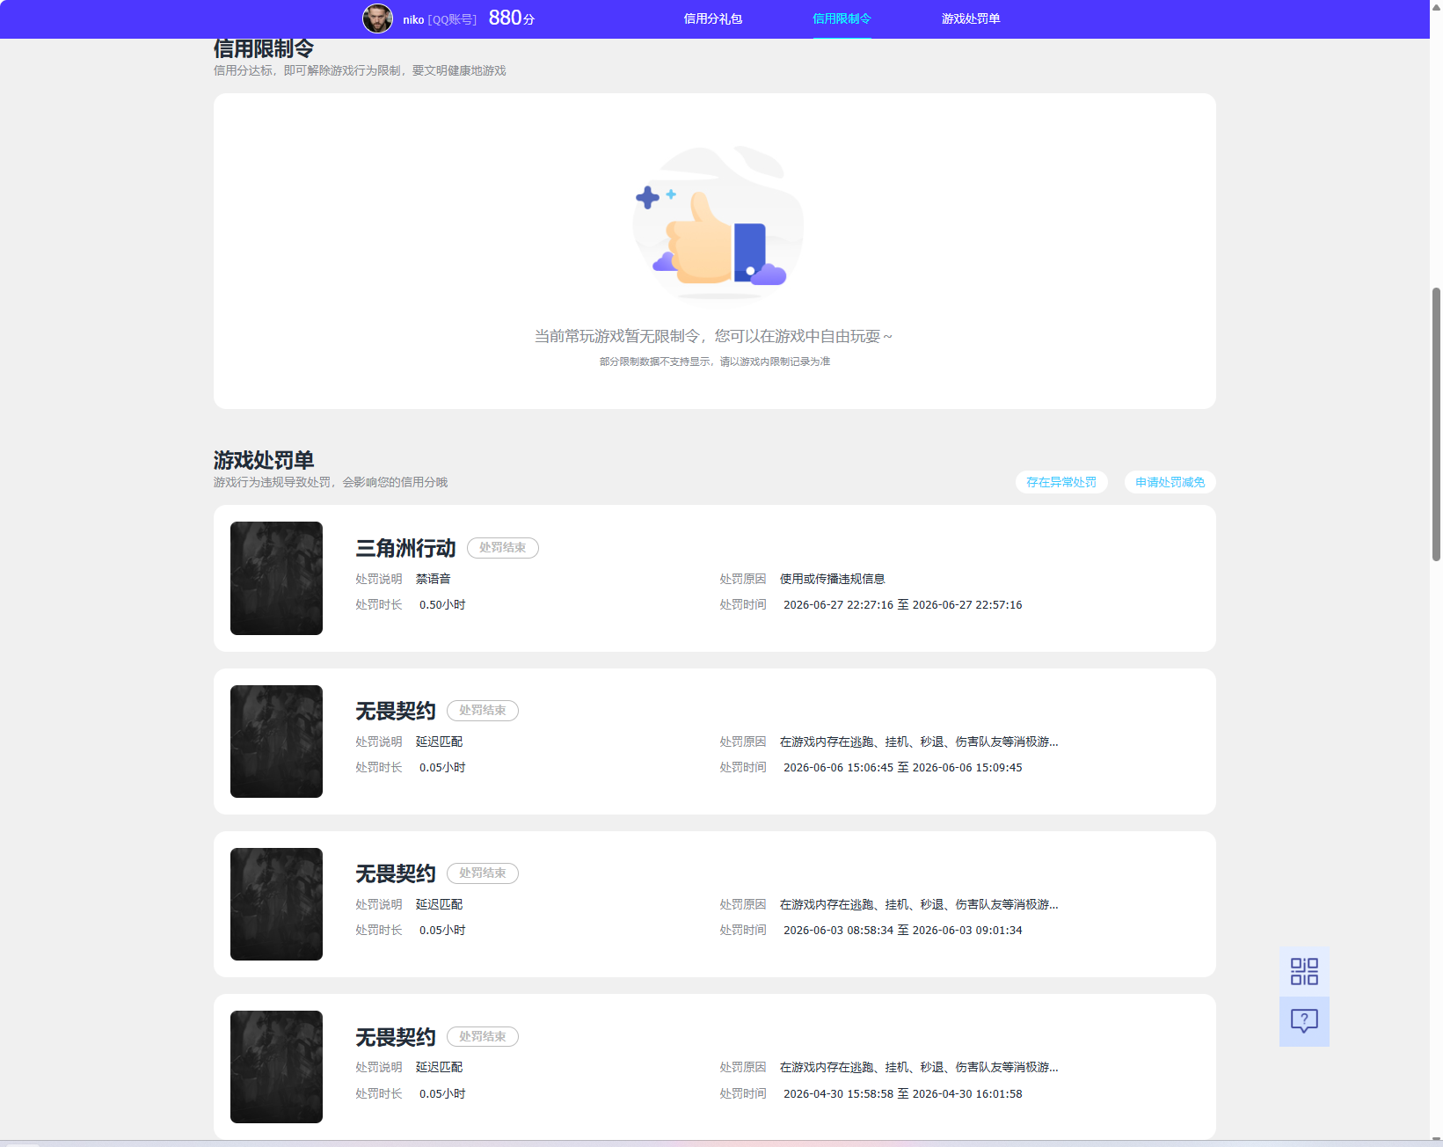Click the 当前常玩游戏暂无限制令 message
Viewport: 1443px width, 1147px height.
click(x=714, y=337)
